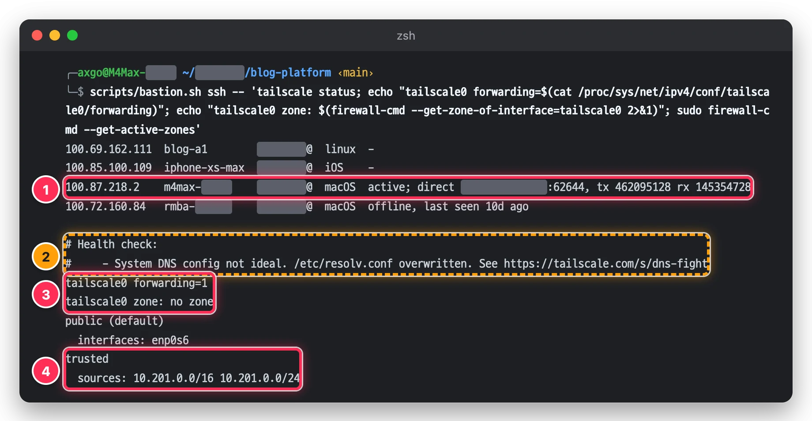Click the 'active; direct' status text
The height and width of the screenshot is (421, 812).
coord(411,187)
